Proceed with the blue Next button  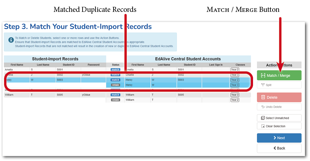click(279, 138)
